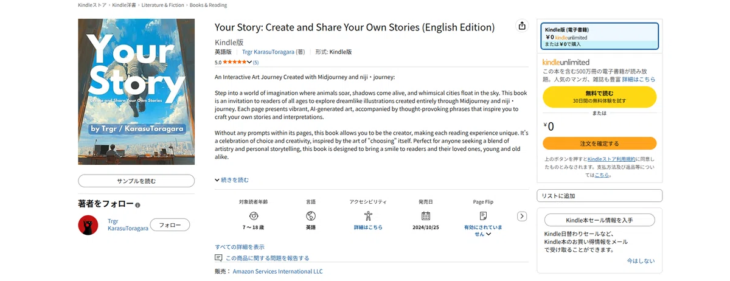Click the info icon next to 著者をフォロー
The height and width of the screenshot is (281, 730).
(138, 206)
